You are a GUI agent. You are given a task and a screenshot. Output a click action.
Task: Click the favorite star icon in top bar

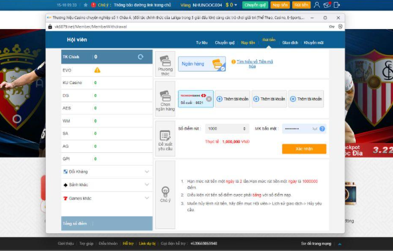(x=86, y=5)
